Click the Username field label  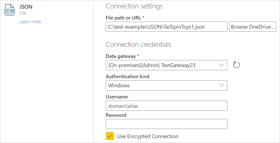(117, 97)
